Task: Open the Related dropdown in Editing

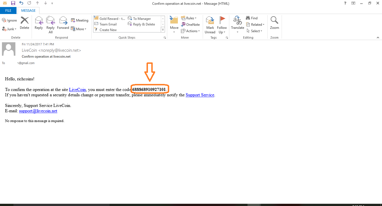Action: coord(255,25)
